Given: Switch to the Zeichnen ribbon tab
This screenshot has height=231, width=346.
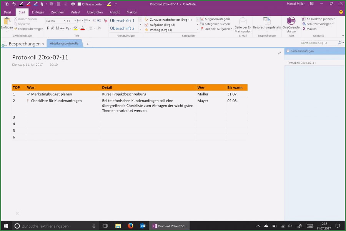Looking at the screenshot, I should coord(57,12).
